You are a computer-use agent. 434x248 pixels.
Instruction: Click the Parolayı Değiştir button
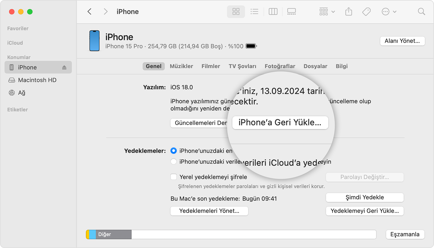point(365,177)
